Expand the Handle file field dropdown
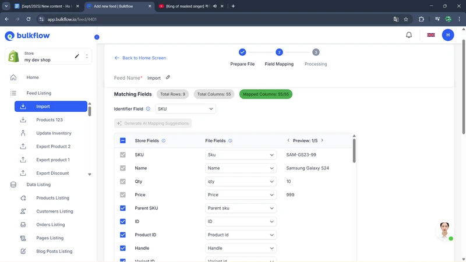This screenshot has width=466, height=262. (241, 249)
